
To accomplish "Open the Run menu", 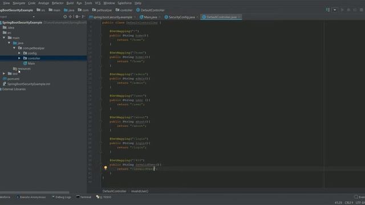I will tap(79, 3).
